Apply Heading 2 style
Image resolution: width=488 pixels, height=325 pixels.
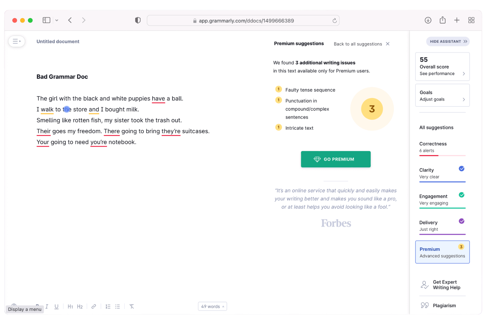80,306
